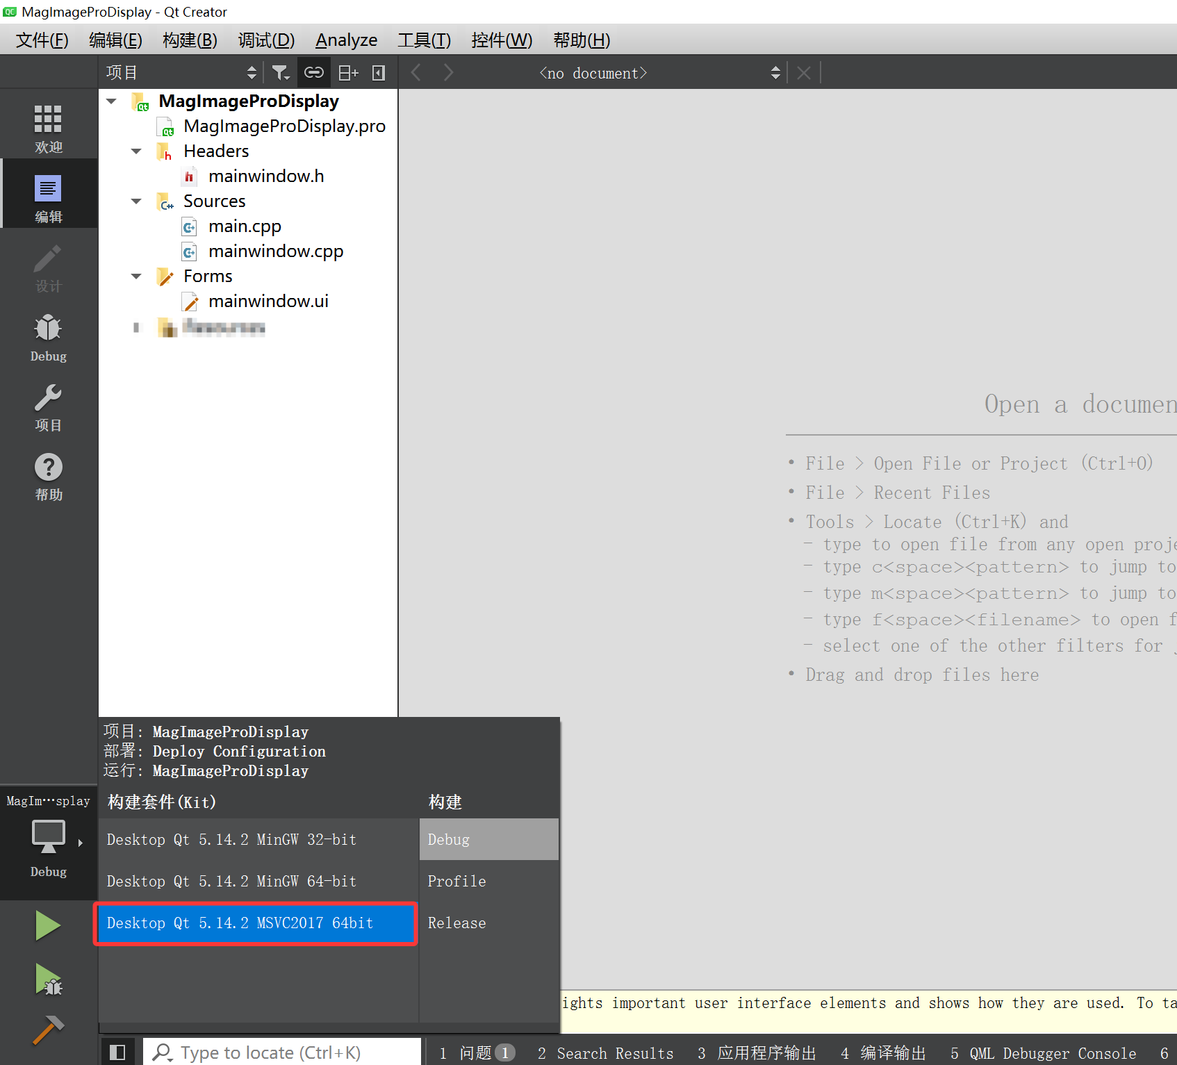Open the 编译输出 output pane

tap(883, 1053)
